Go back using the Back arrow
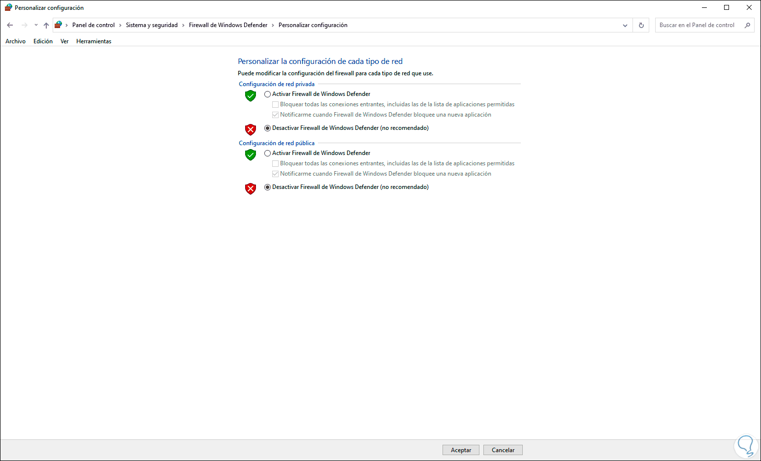 coord(10,25)
